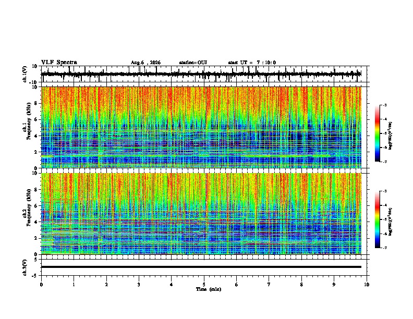Click the ch.2 color scale bar
This screenshot has height=319, width=413.
tap(378, 219)
